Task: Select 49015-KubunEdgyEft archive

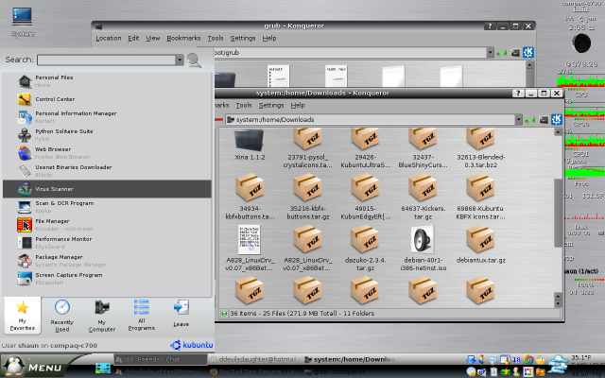Action: coord(365,197)
